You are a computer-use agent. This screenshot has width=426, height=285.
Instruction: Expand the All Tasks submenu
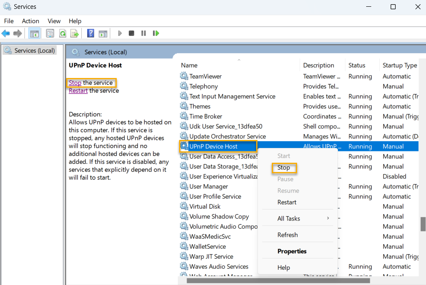(288, 218)
